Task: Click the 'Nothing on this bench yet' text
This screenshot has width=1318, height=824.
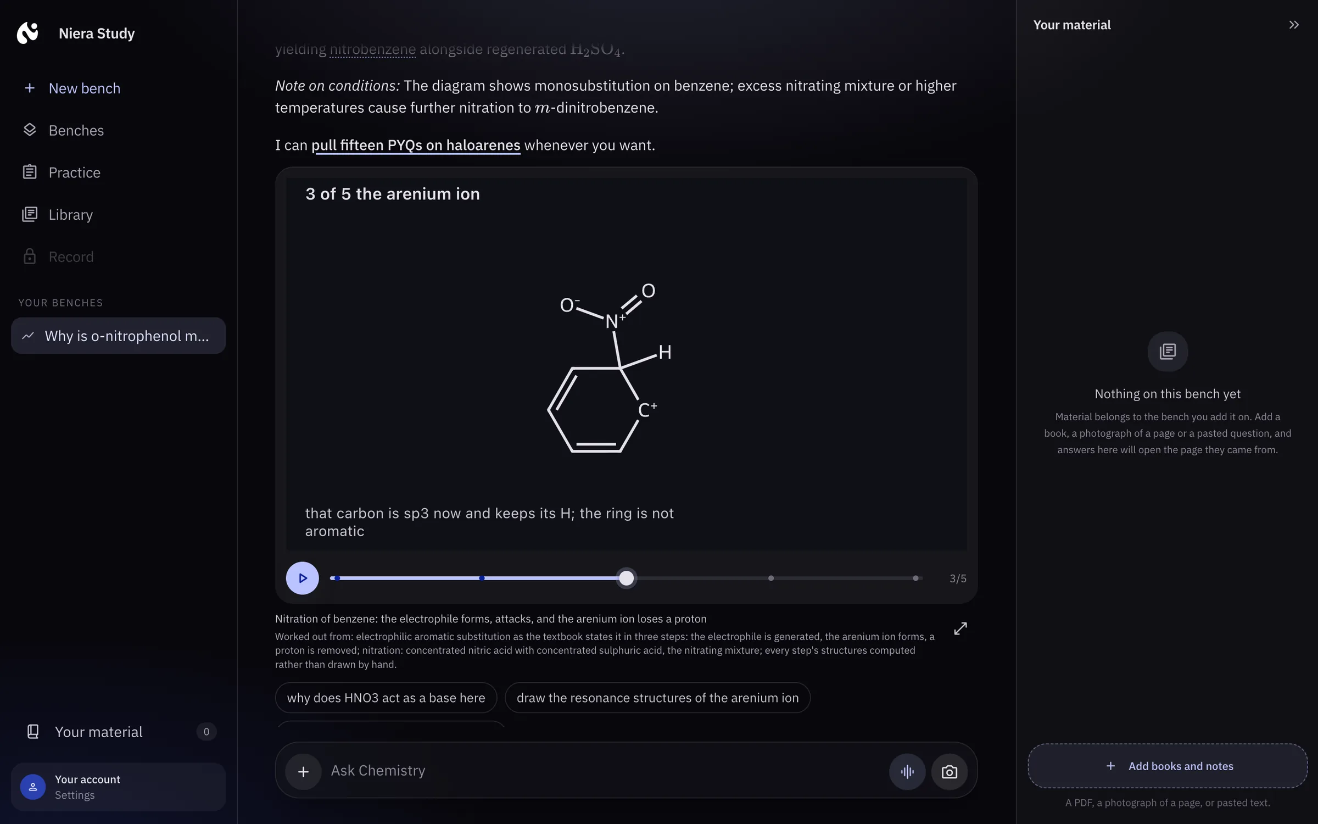Action: coord(1168,394)
